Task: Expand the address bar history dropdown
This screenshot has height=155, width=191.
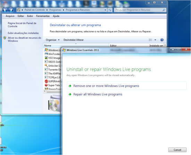Action: point(105,10)
